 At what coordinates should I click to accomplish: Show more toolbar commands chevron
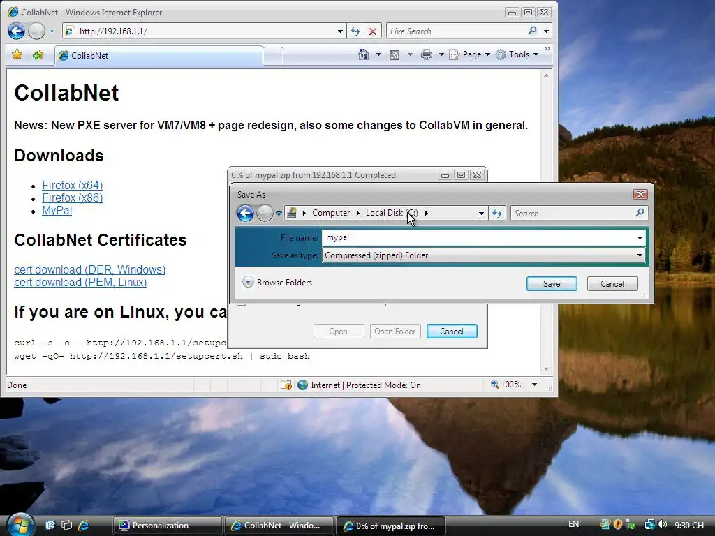tap(547, 48)
